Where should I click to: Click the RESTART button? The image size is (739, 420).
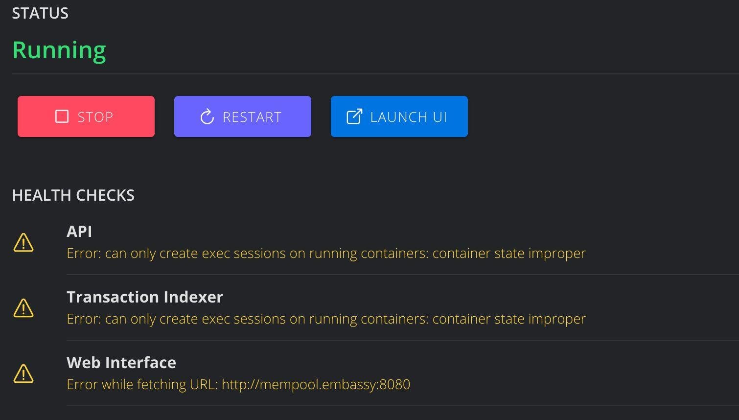coord(243,117)
